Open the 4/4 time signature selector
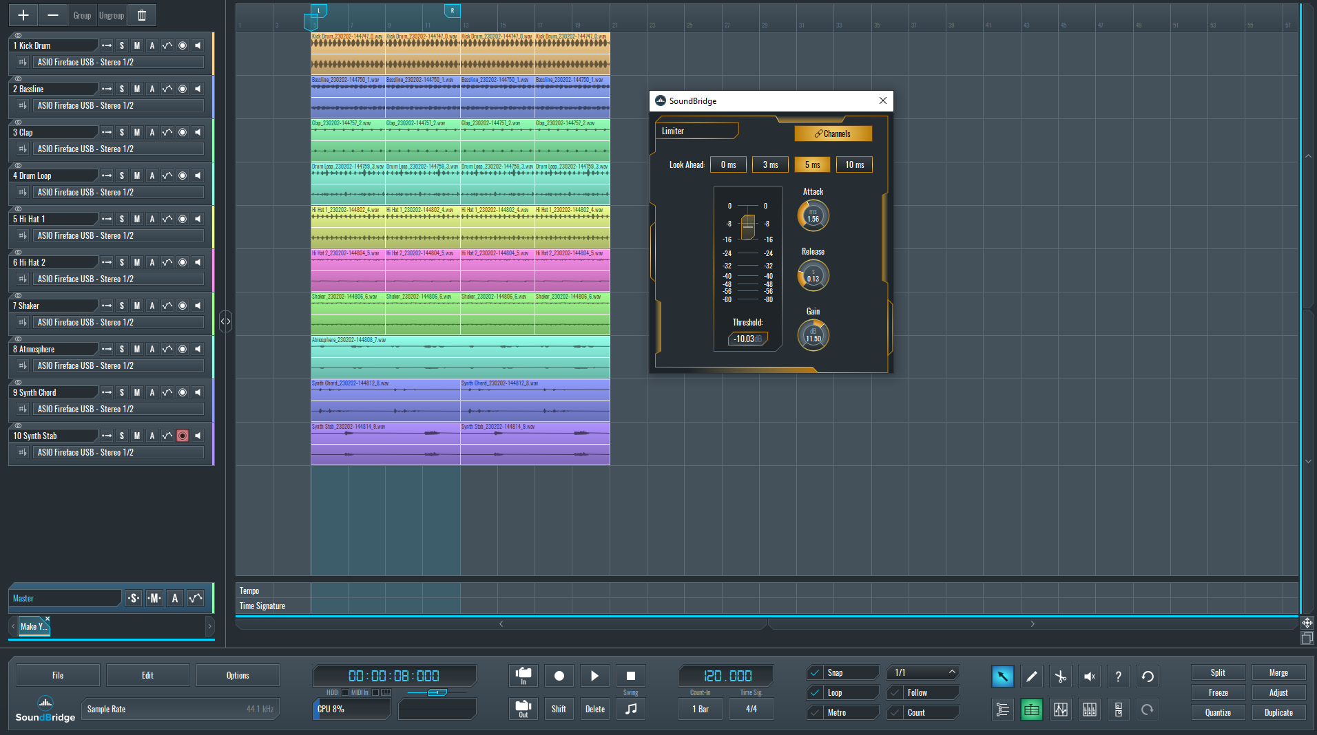 [751, 709]
